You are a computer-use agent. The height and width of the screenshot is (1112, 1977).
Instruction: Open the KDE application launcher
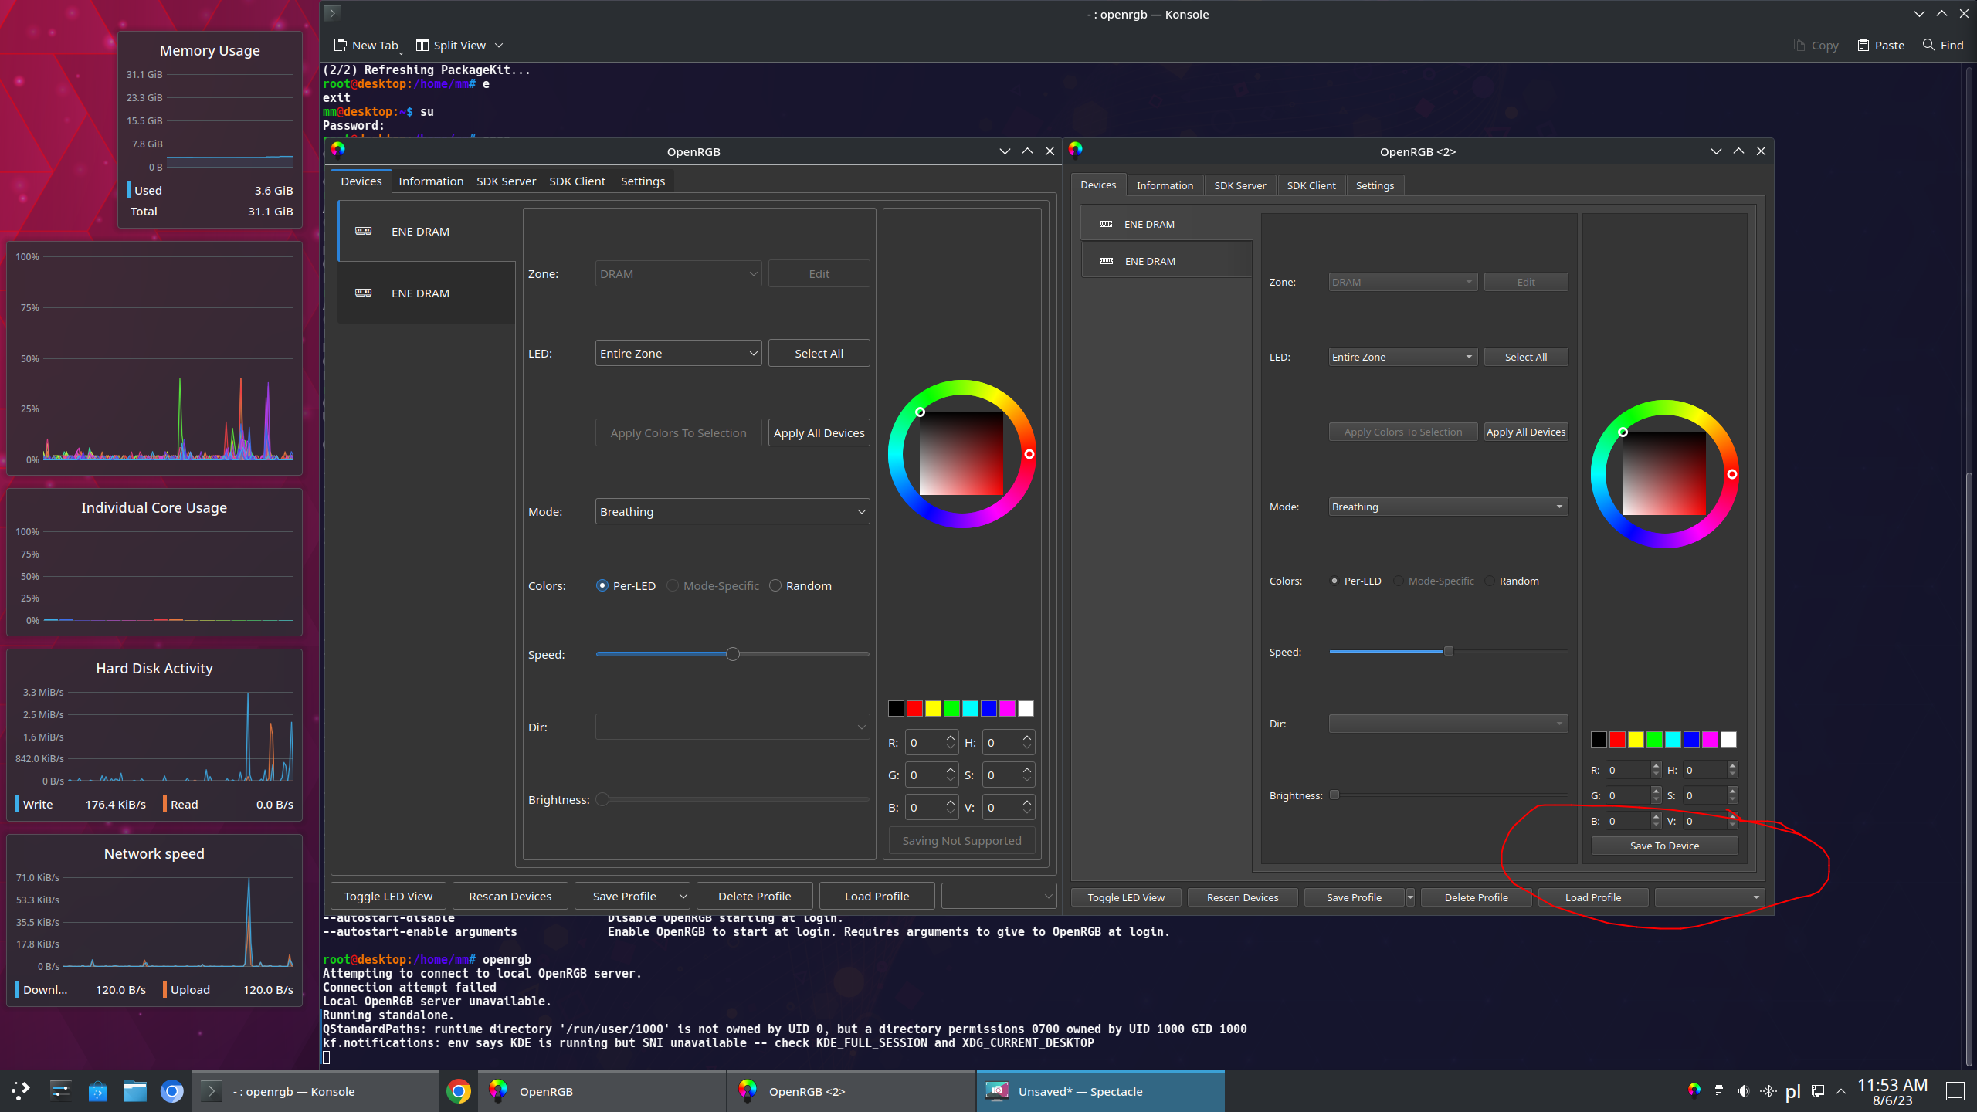tap(21, 1091)
